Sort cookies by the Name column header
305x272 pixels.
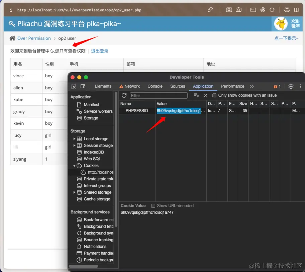(x=137, y=104)
